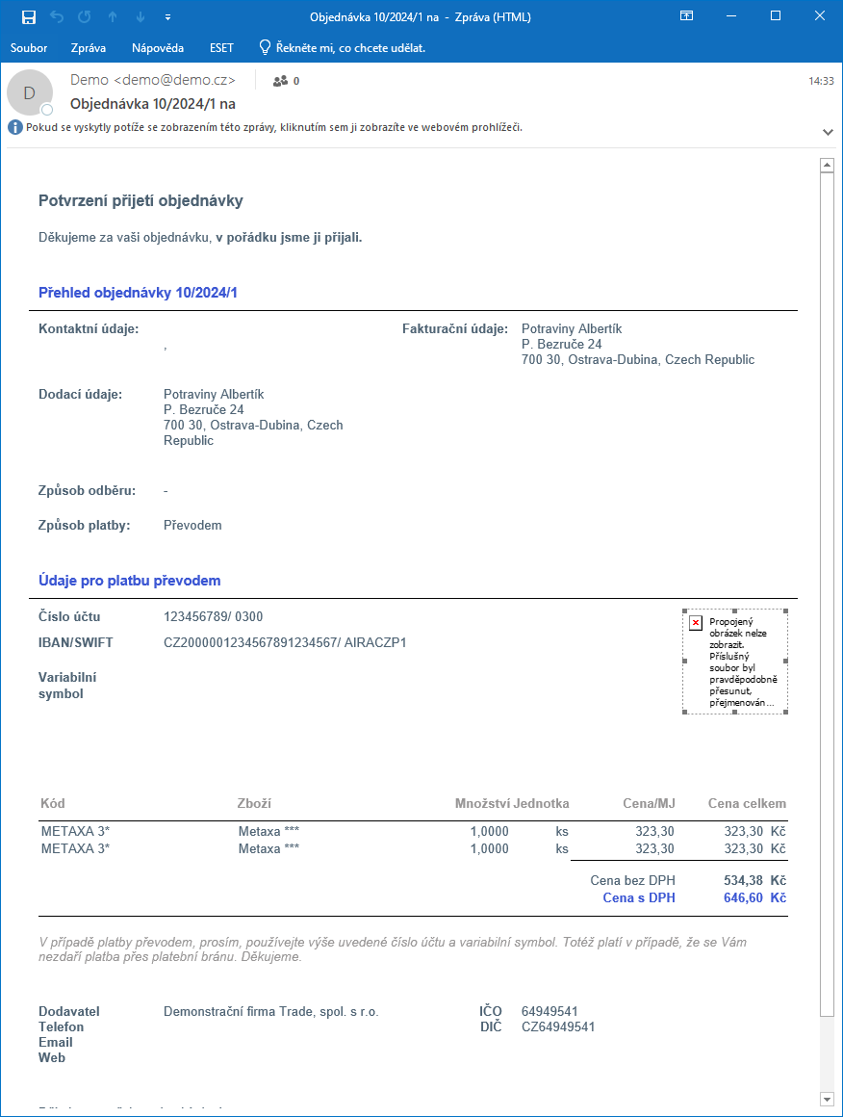Screen dimensions: 843x1117
Task: Click DIČ value 'CZ64949541'
Action: point(558,1026)
